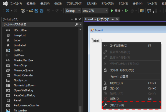
Task: Choose NumericUpDown control in toolbox
Action: click(24, 85)
